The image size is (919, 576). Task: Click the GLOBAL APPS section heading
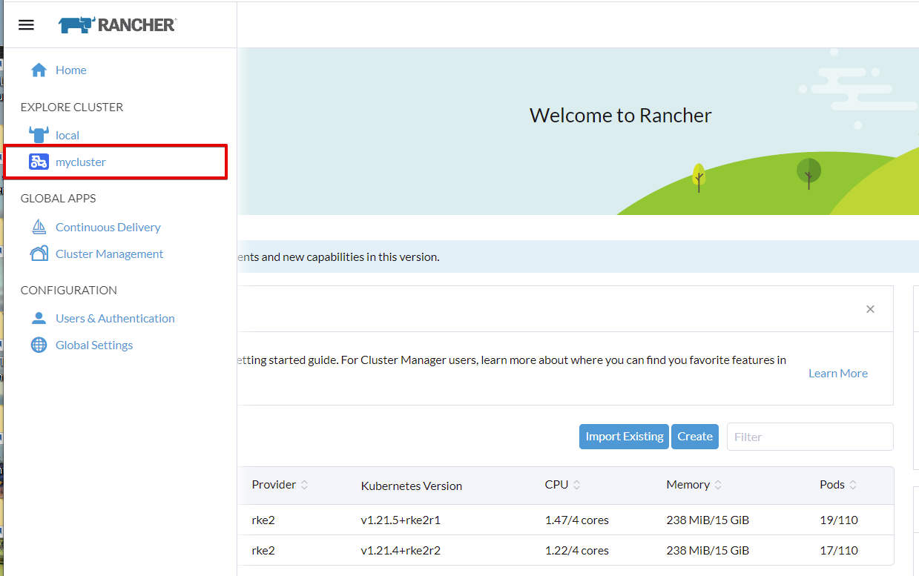59,198
